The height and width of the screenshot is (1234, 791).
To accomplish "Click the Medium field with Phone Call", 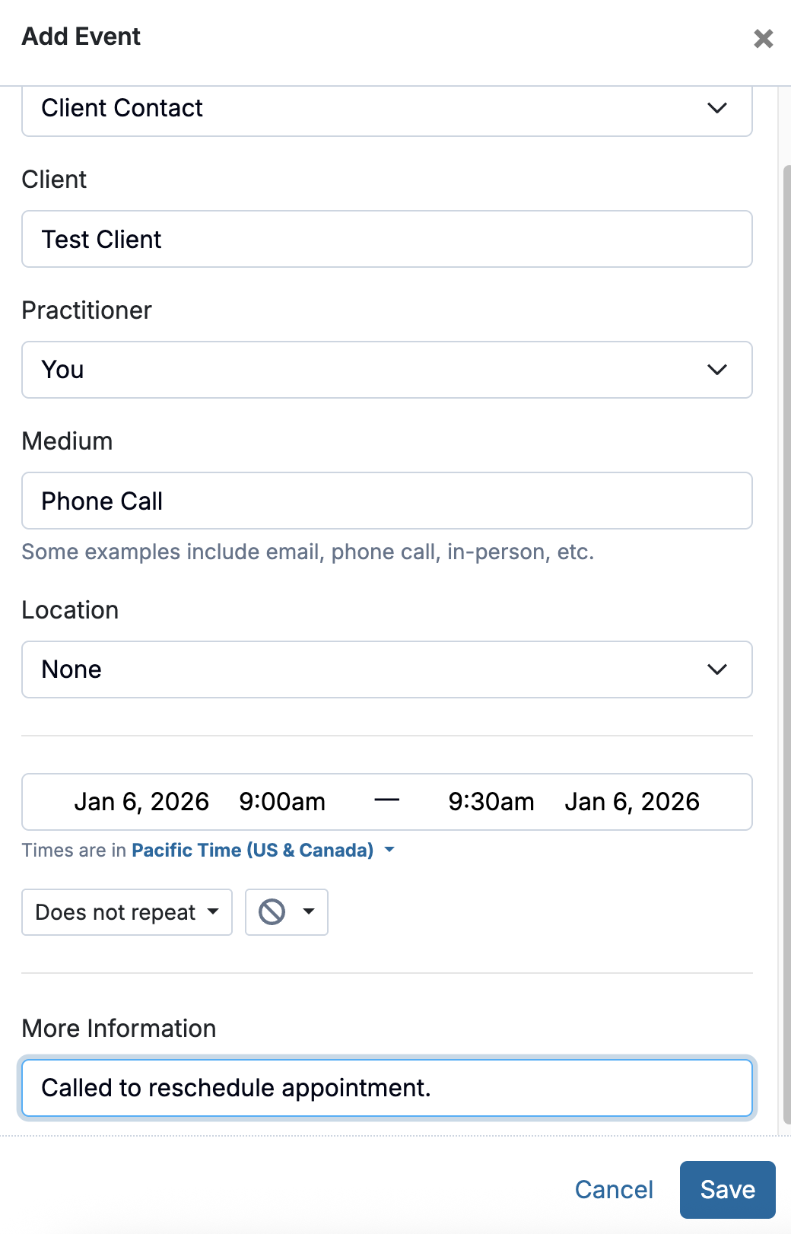I will 386,501.
